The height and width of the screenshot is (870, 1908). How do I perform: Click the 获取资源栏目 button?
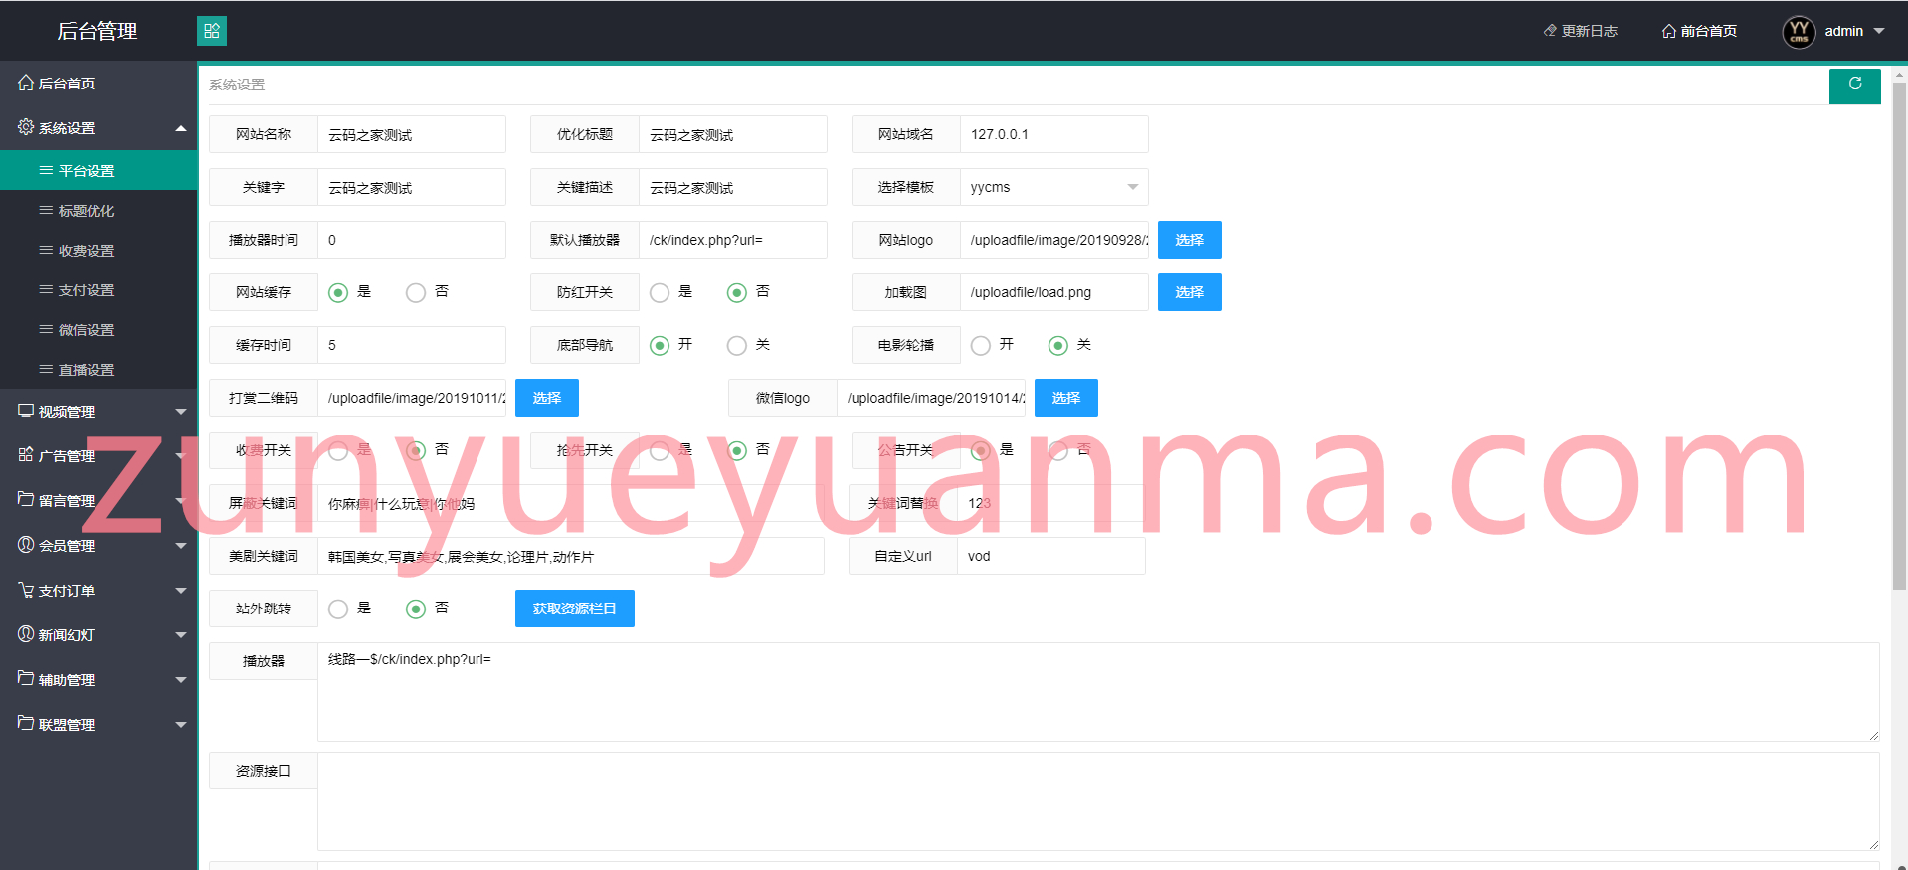point(574,609)
